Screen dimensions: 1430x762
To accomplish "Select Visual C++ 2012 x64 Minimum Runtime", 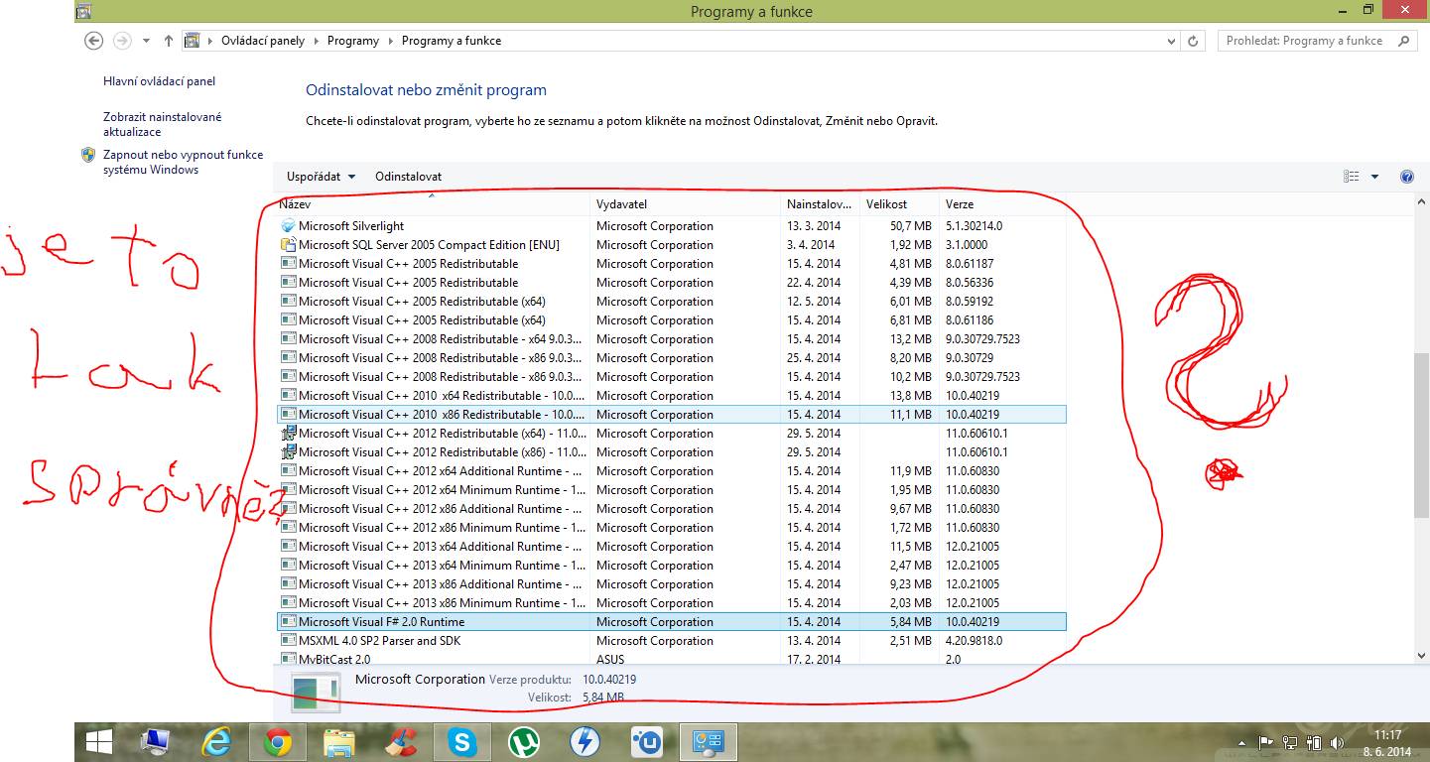I will 672,490.
